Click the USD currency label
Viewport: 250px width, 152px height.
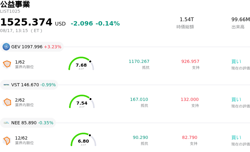pos(60,24)
